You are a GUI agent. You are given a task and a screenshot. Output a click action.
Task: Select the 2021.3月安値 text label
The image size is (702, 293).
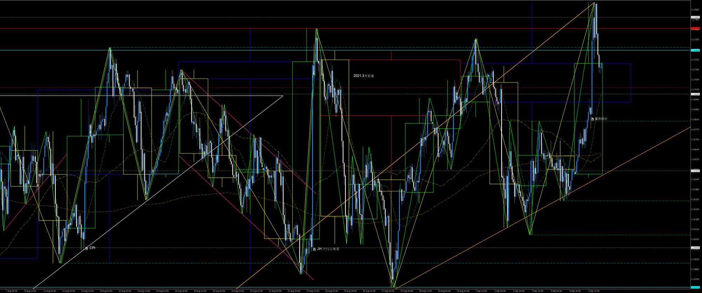tap(363, 76)
